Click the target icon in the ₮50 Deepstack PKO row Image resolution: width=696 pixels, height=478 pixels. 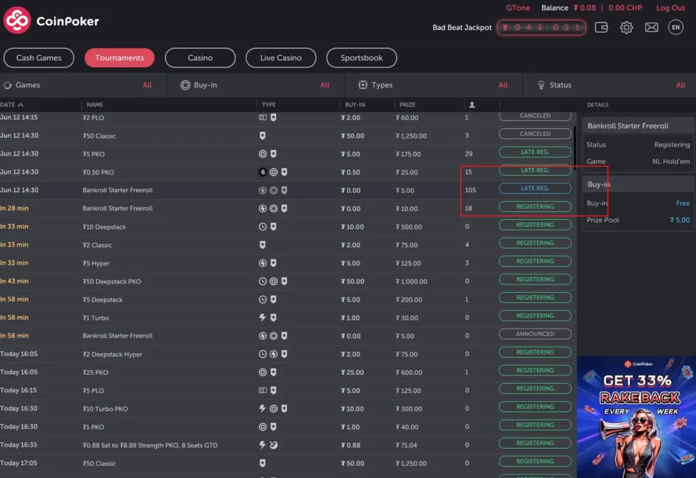pos(273,281)
